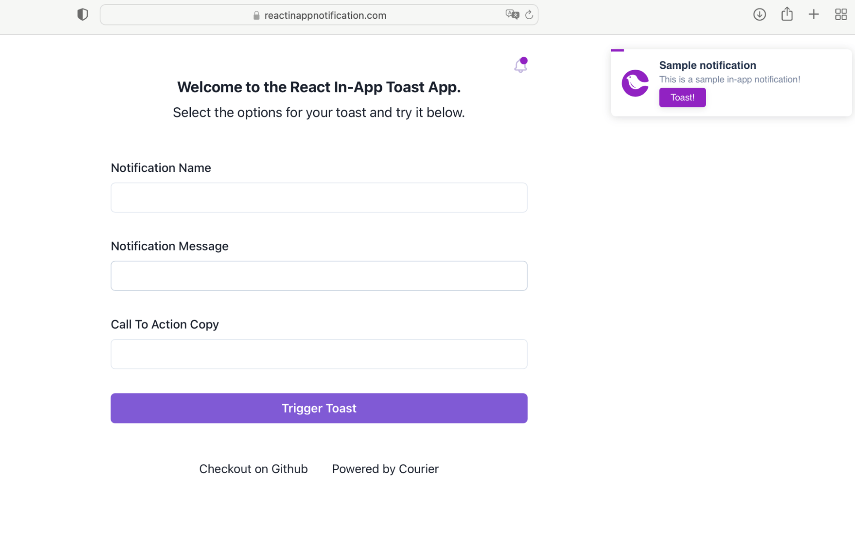Focus the Notification Message field

pyautogui.click(x=319, y=276)
